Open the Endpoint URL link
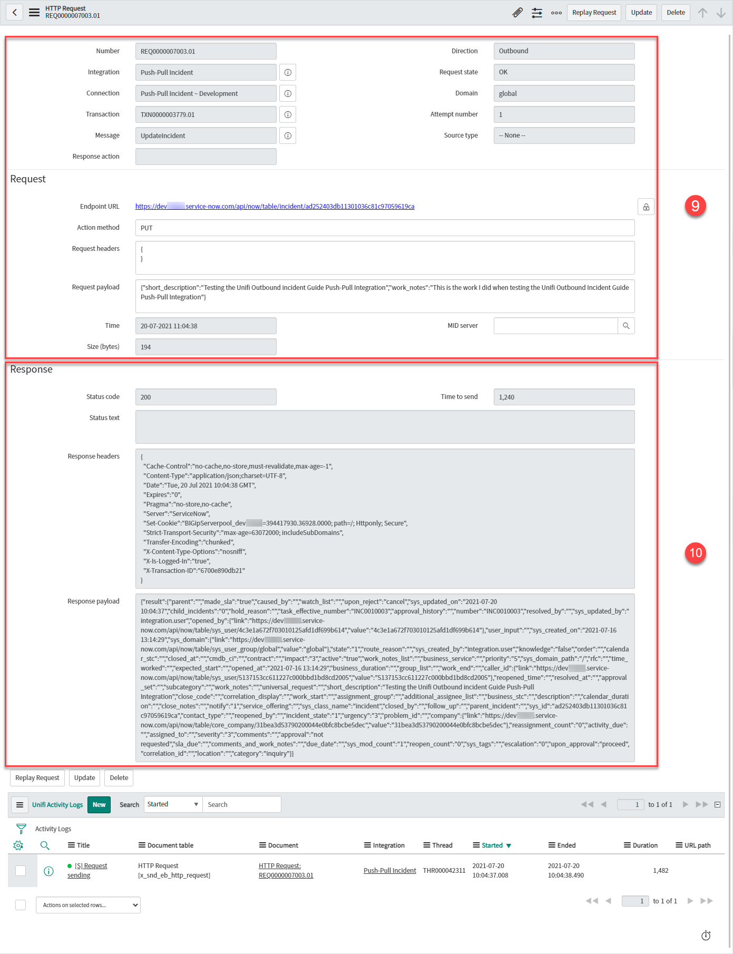This screenshot has width=733, height=954. coord(275,207)
